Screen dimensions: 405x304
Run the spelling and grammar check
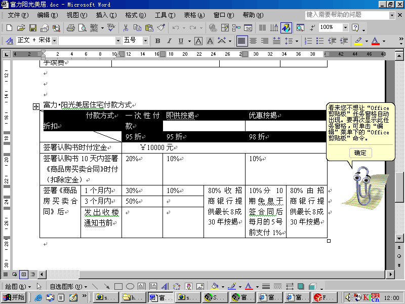[x=111, y=28]
